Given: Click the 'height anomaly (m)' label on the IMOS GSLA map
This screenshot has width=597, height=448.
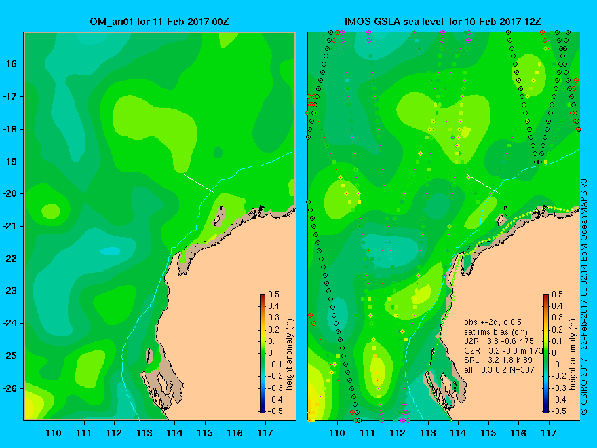Looking at the screenshot, I should (x=573, y=354).
